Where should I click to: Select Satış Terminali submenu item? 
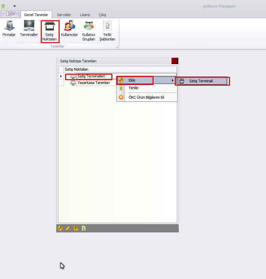tap(203, 81)
